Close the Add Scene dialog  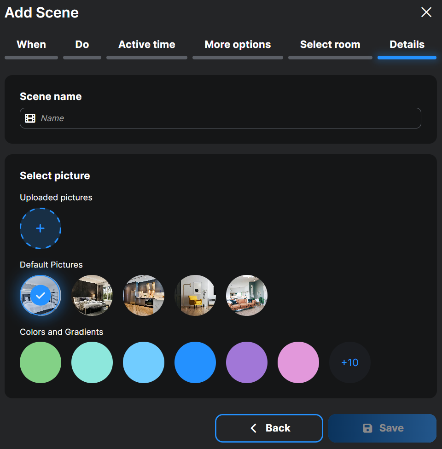pos(426,12)
